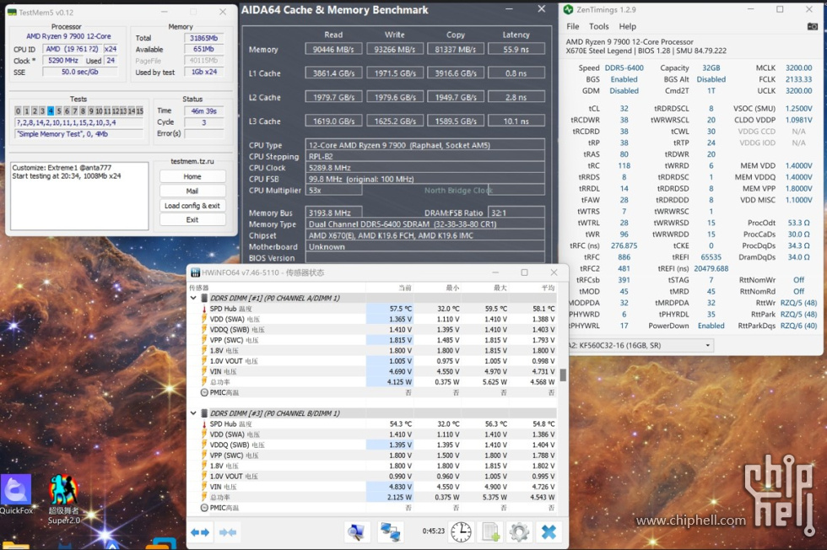The height and width of the screenshot is (550, 827).
Task: Click the 当前 column header in HWiNFO
Action: point(405,288)
